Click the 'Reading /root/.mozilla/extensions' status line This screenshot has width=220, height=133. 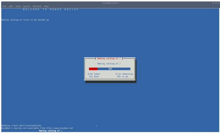[x=21, y=125]
